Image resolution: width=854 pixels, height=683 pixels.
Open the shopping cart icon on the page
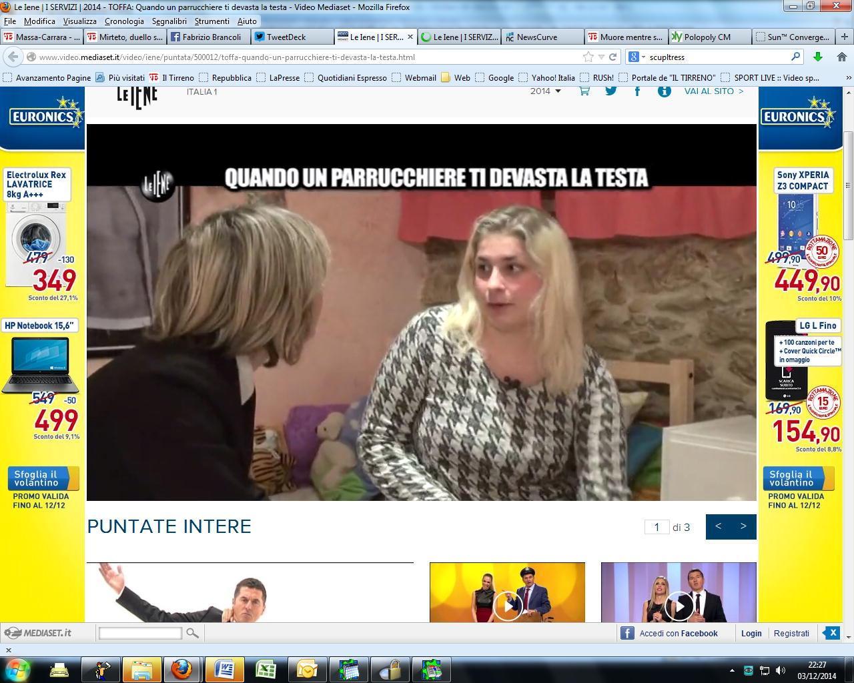(x=584, y=91)
